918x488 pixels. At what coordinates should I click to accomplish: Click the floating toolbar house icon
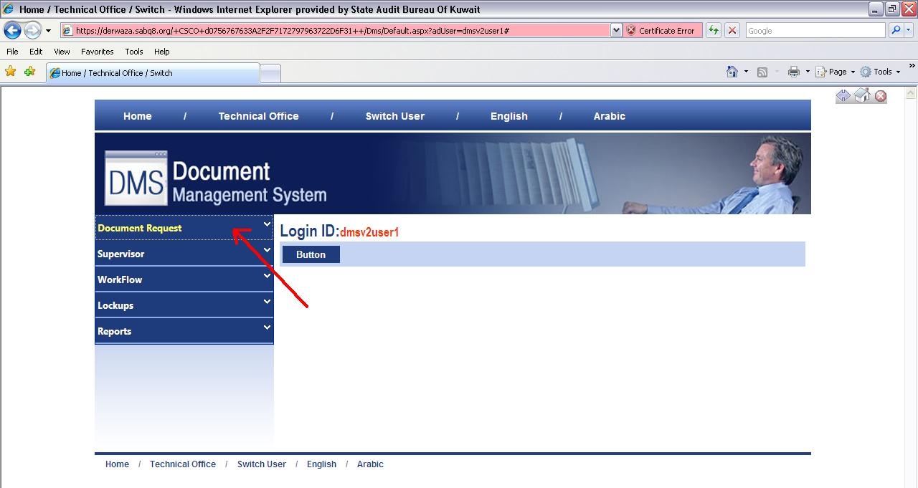pyautogui.click(x=862, y=95)
